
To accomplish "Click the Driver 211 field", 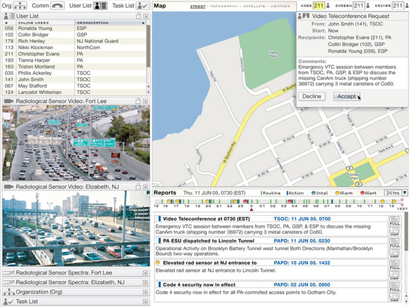I will (x=397, y=6).
